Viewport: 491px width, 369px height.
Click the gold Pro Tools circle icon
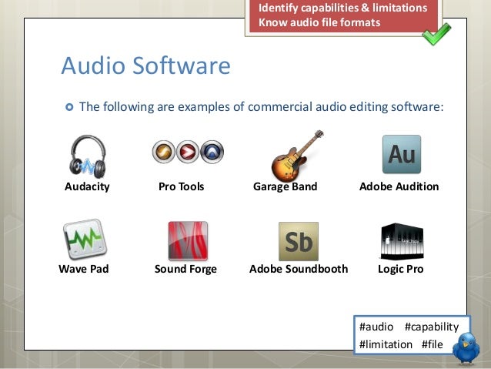[x=163, y=152]
